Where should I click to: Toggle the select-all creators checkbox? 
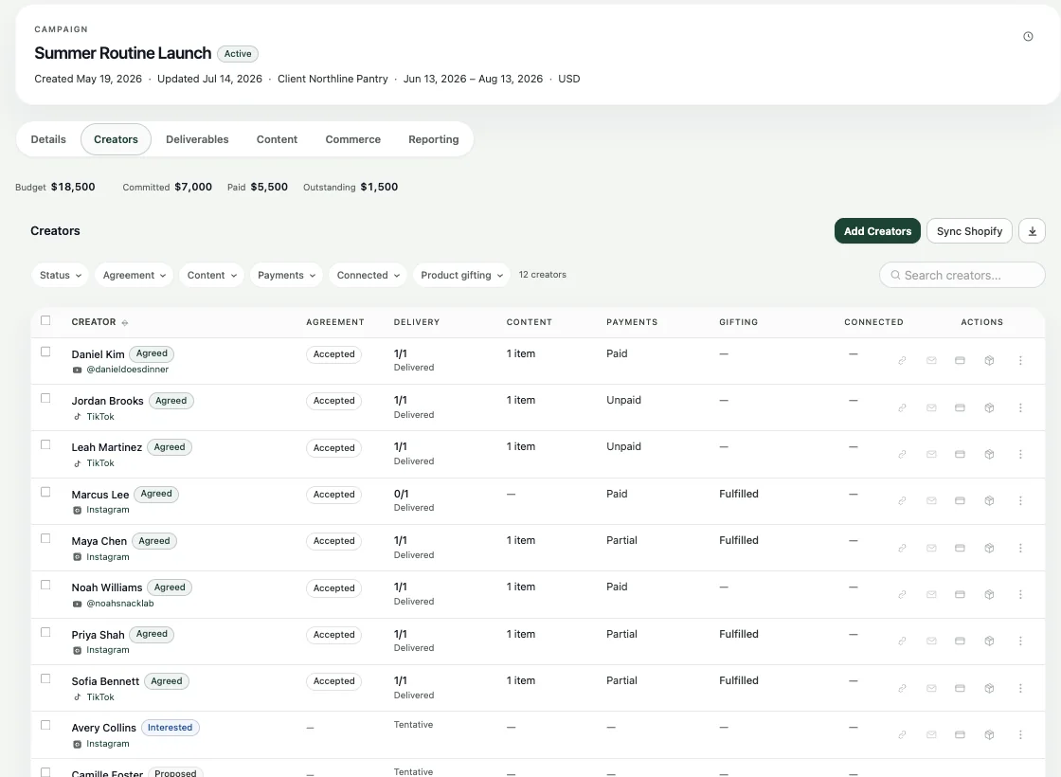tap(45, 321)
